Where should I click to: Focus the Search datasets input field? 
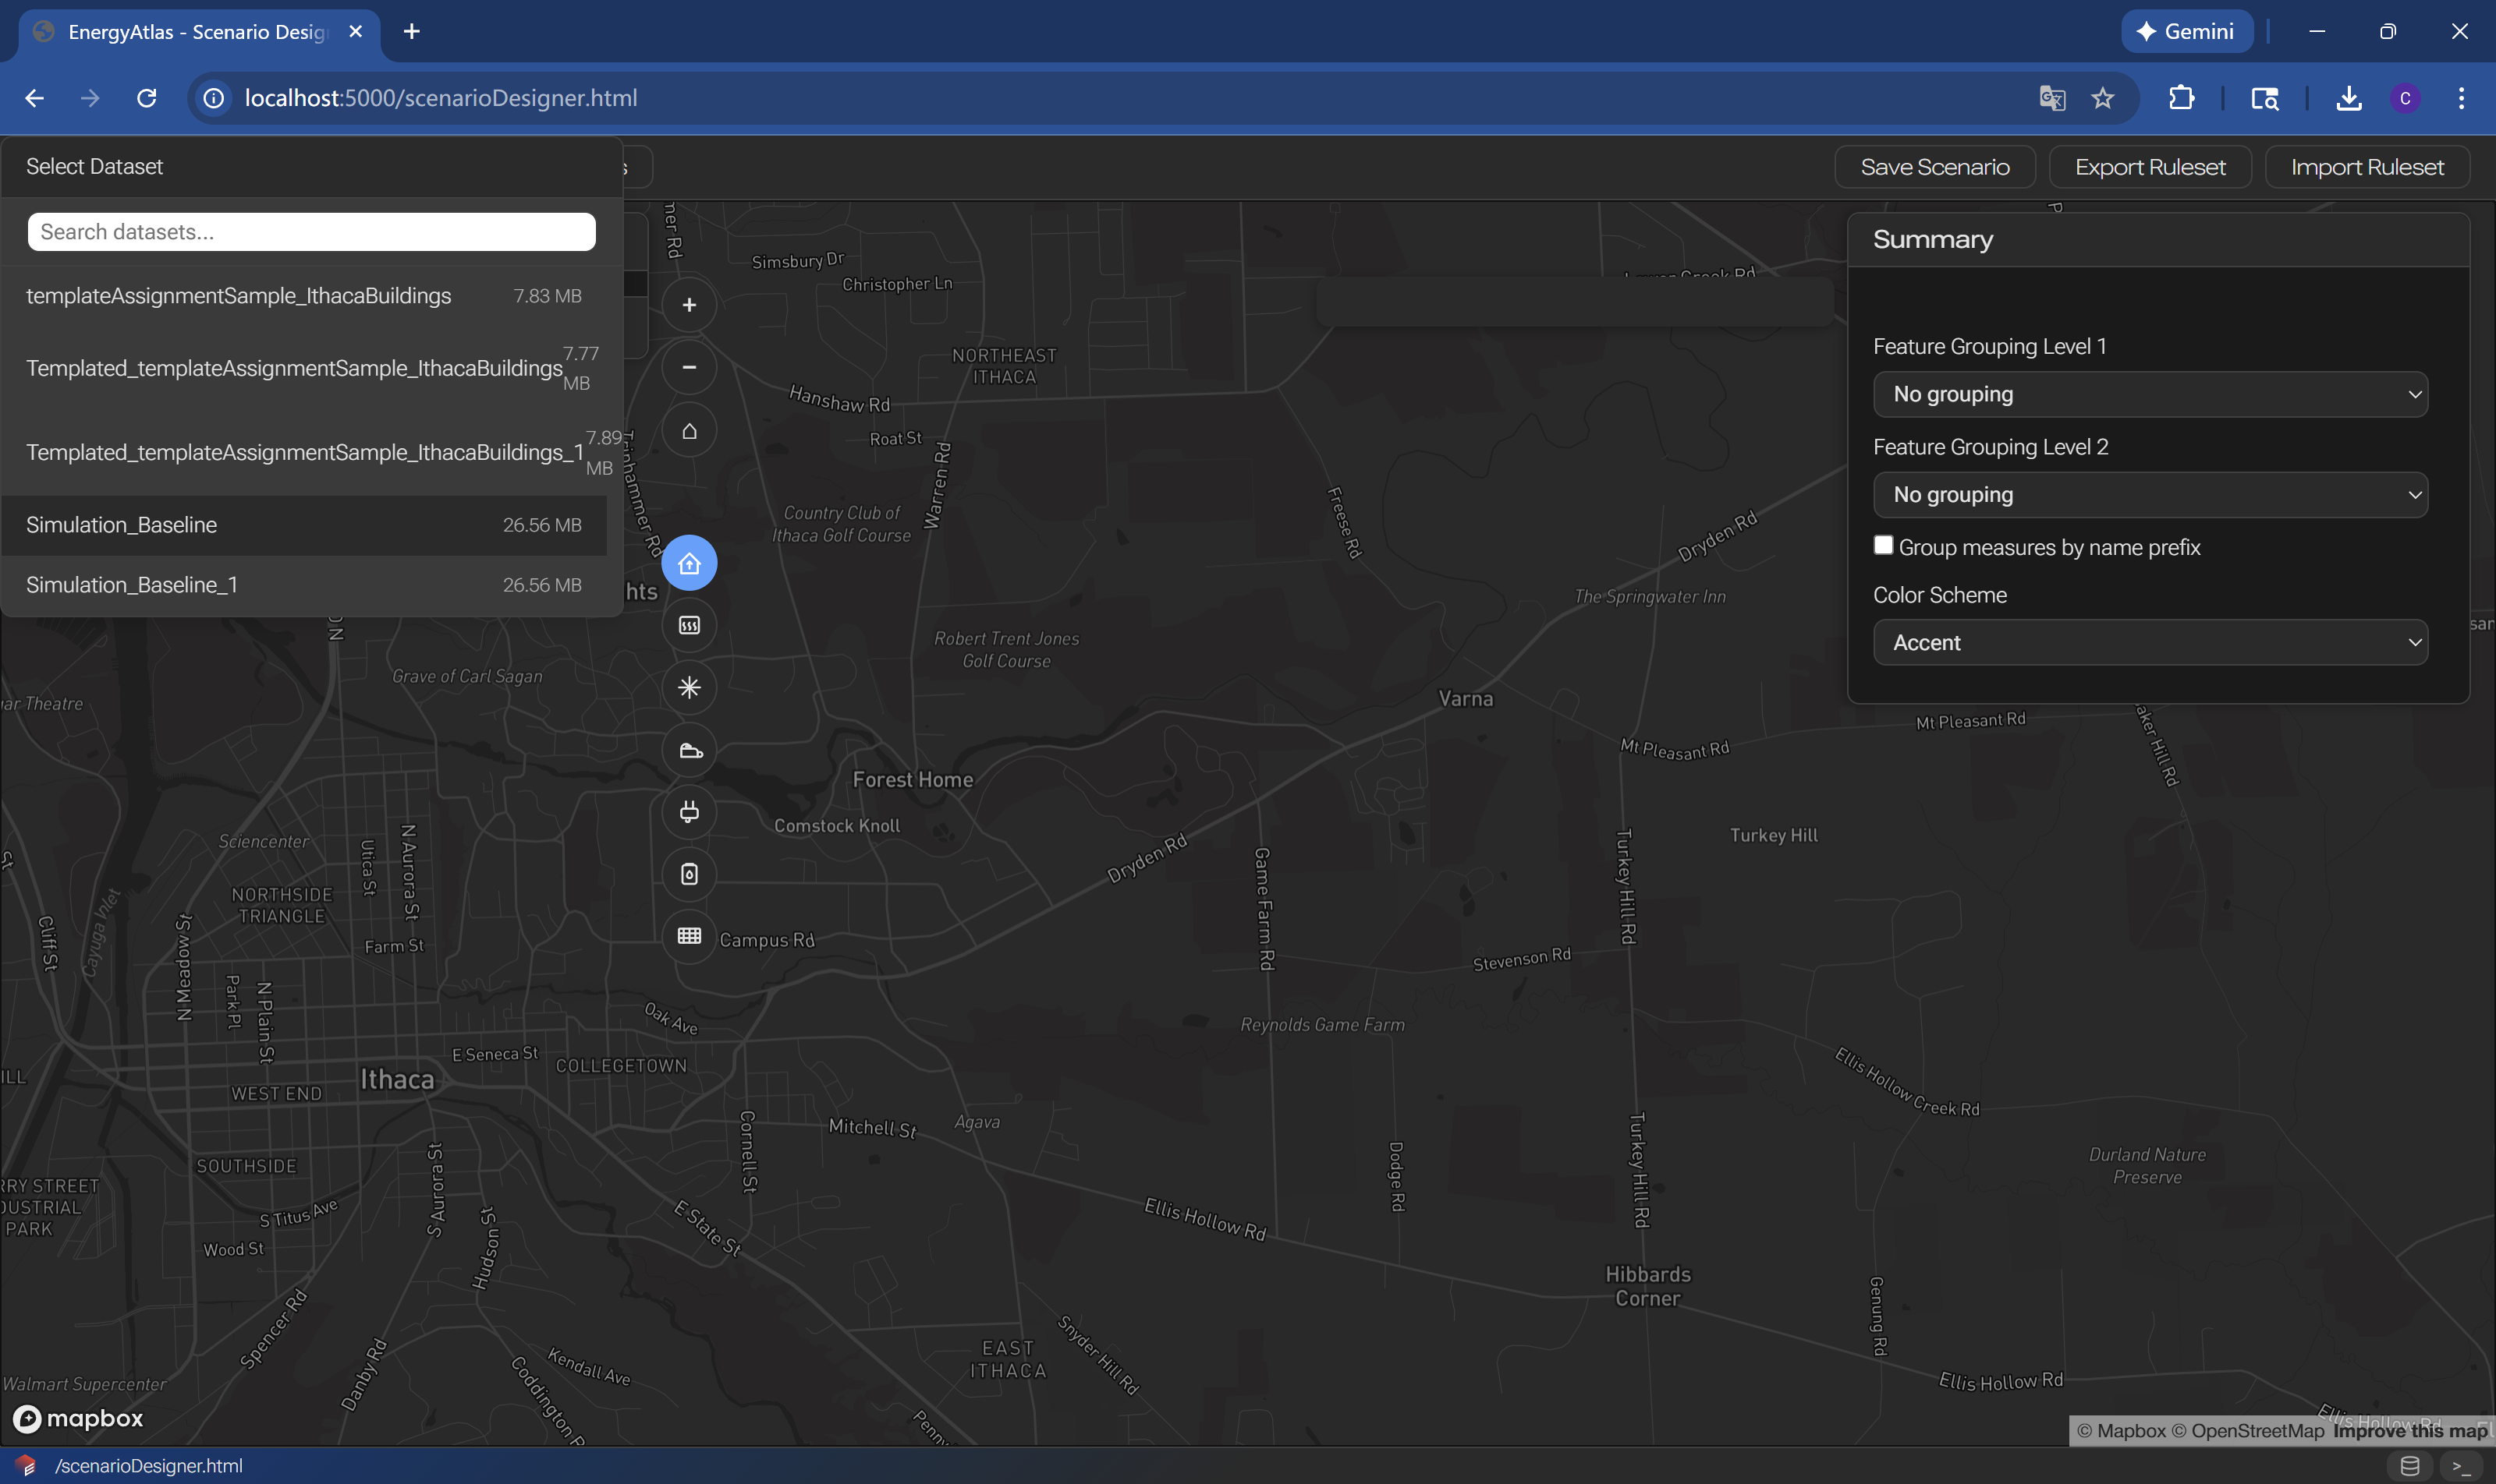click(x=311, y=232)
